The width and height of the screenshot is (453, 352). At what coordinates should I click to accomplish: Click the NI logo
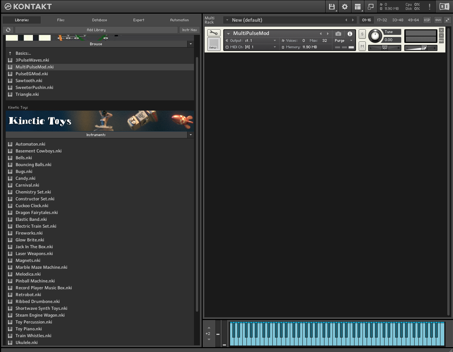tap(444, 6)
